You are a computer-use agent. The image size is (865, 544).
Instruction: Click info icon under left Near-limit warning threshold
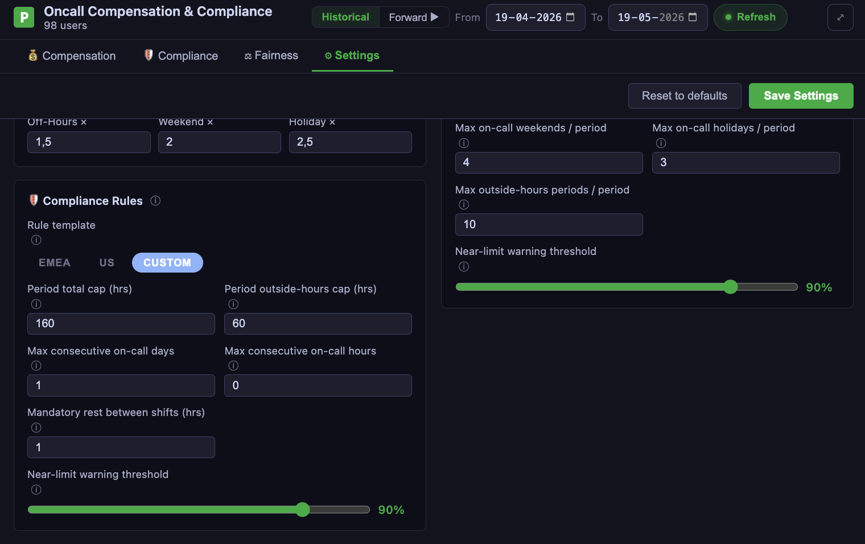tap(36, 489)
